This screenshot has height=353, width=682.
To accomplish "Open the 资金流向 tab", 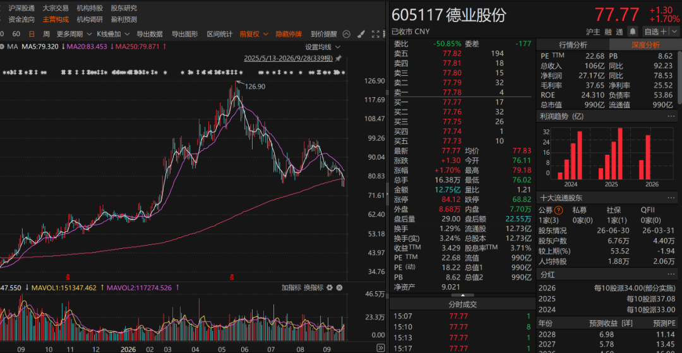I will [x=21, y=19].
